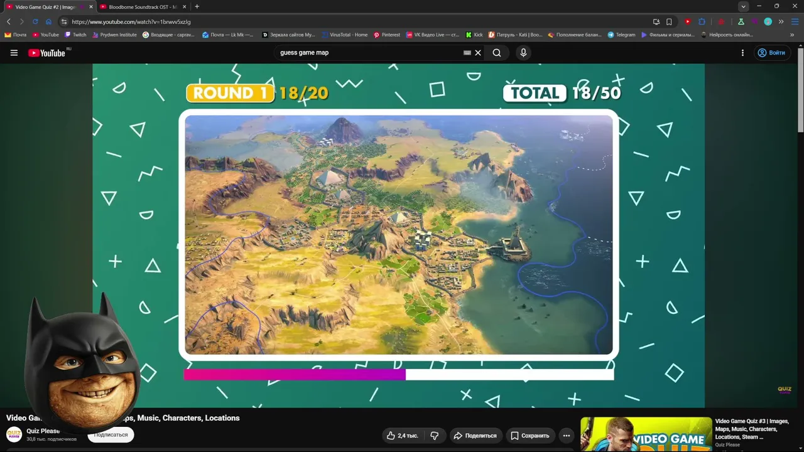Close the Video Game Quiz #2 tab
804x452 pixels.
point(91,7)
